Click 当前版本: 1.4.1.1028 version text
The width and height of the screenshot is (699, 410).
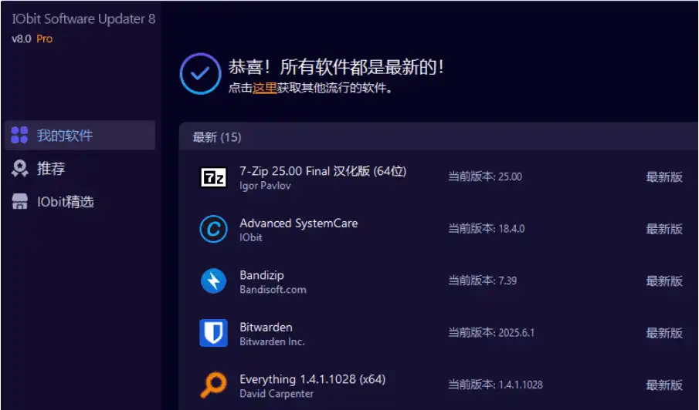[495, 385]
